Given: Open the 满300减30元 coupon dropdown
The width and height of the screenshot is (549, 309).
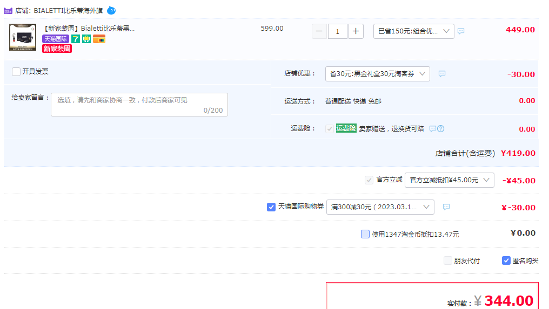Looking at the screenshot, I should [380, 207].
